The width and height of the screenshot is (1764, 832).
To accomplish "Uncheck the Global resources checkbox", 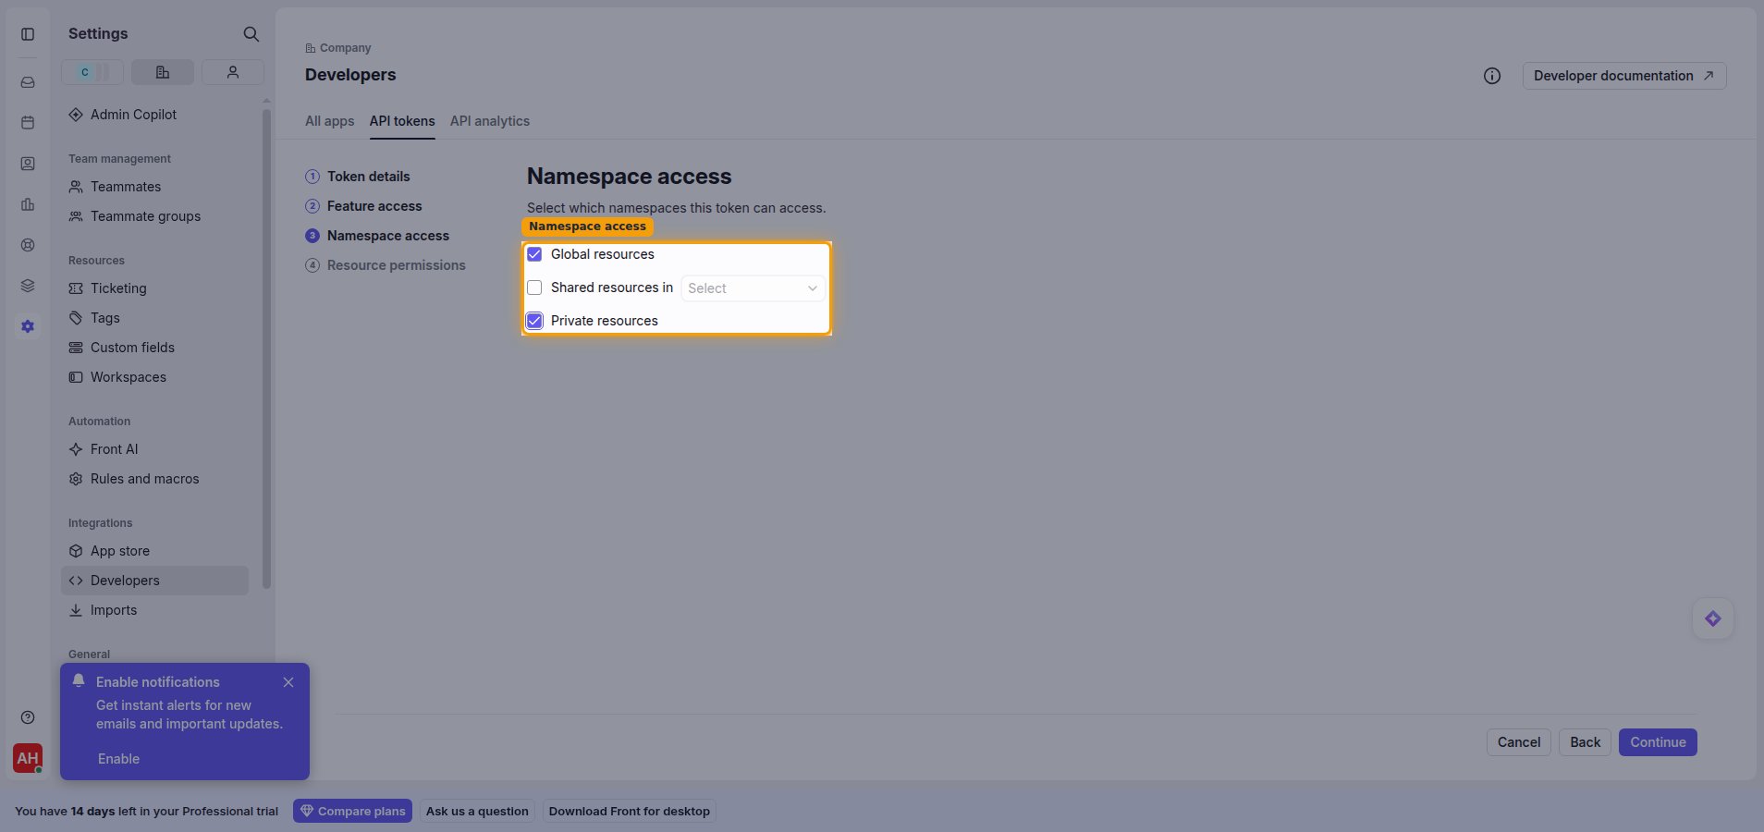I will (534, 254).
